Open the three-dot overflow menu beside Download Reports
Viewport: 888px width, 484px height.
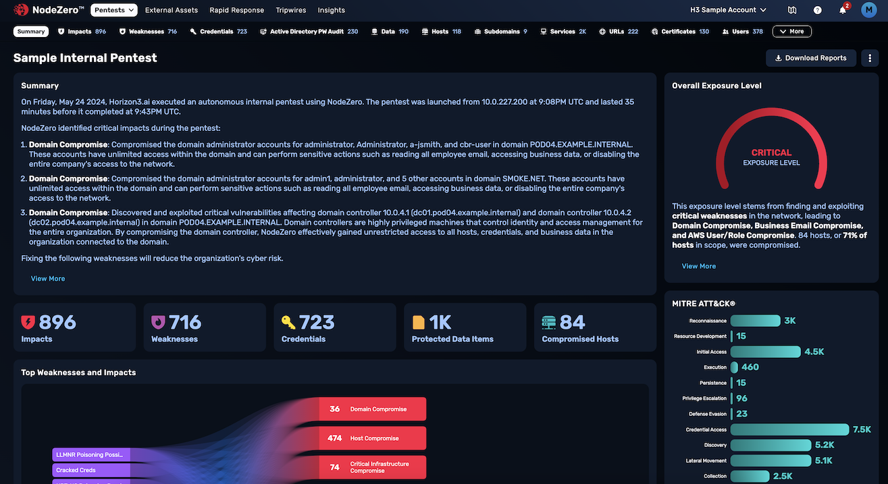870,57
